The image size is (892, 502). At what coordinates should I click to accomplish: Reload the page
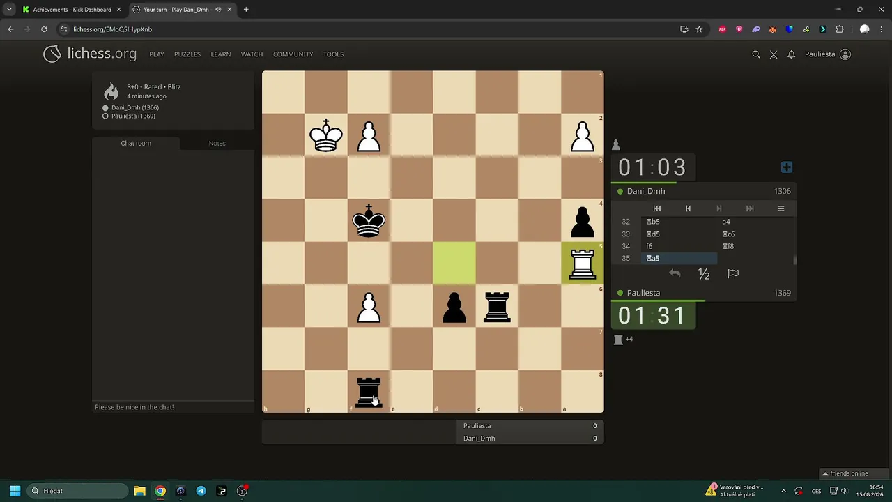(x=44, y=29)
